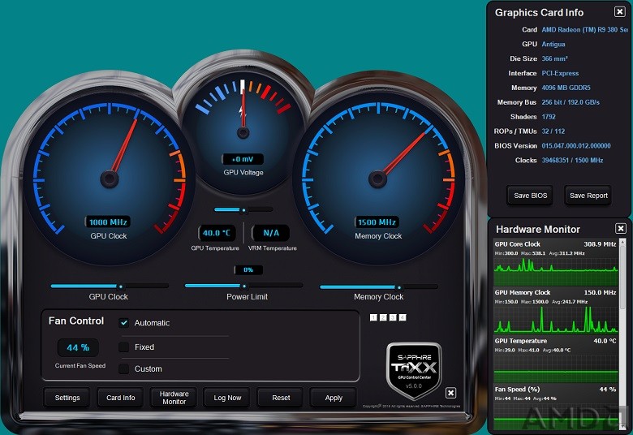This screenshot has width=633, height=435.
Task: Click the 1500 MHz Memory Clock readout
Action: [x=377, y=222]
